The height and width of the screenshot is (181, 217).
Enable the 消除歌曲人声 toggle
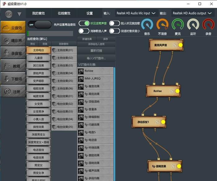(x=84, y=31)
